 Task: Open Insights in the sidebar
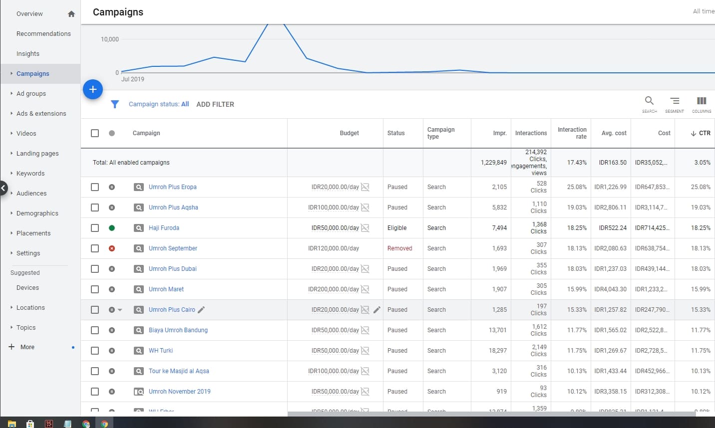click(x=28, y=54)
